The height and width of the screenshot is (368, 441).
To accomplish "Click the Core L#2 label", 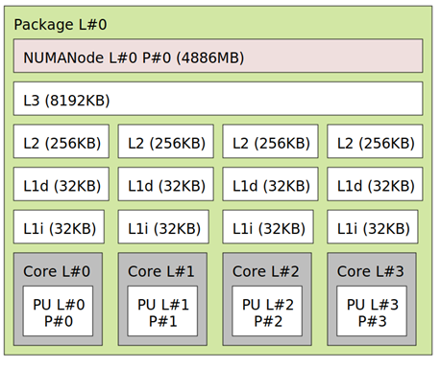I will tap(266, 271).
